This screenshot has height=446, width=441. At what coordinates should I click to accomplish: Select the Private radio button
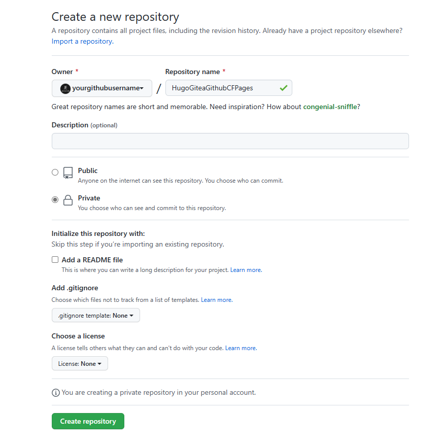click(55, 200)
